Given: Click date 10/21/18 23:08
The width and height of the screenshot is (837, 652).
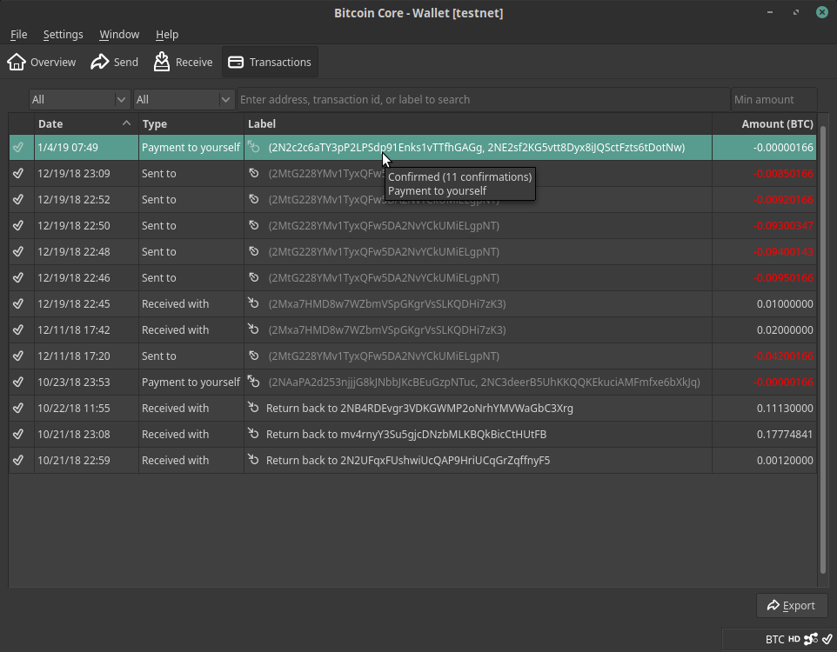Looking at the screenshot, I should pos(74,435).
